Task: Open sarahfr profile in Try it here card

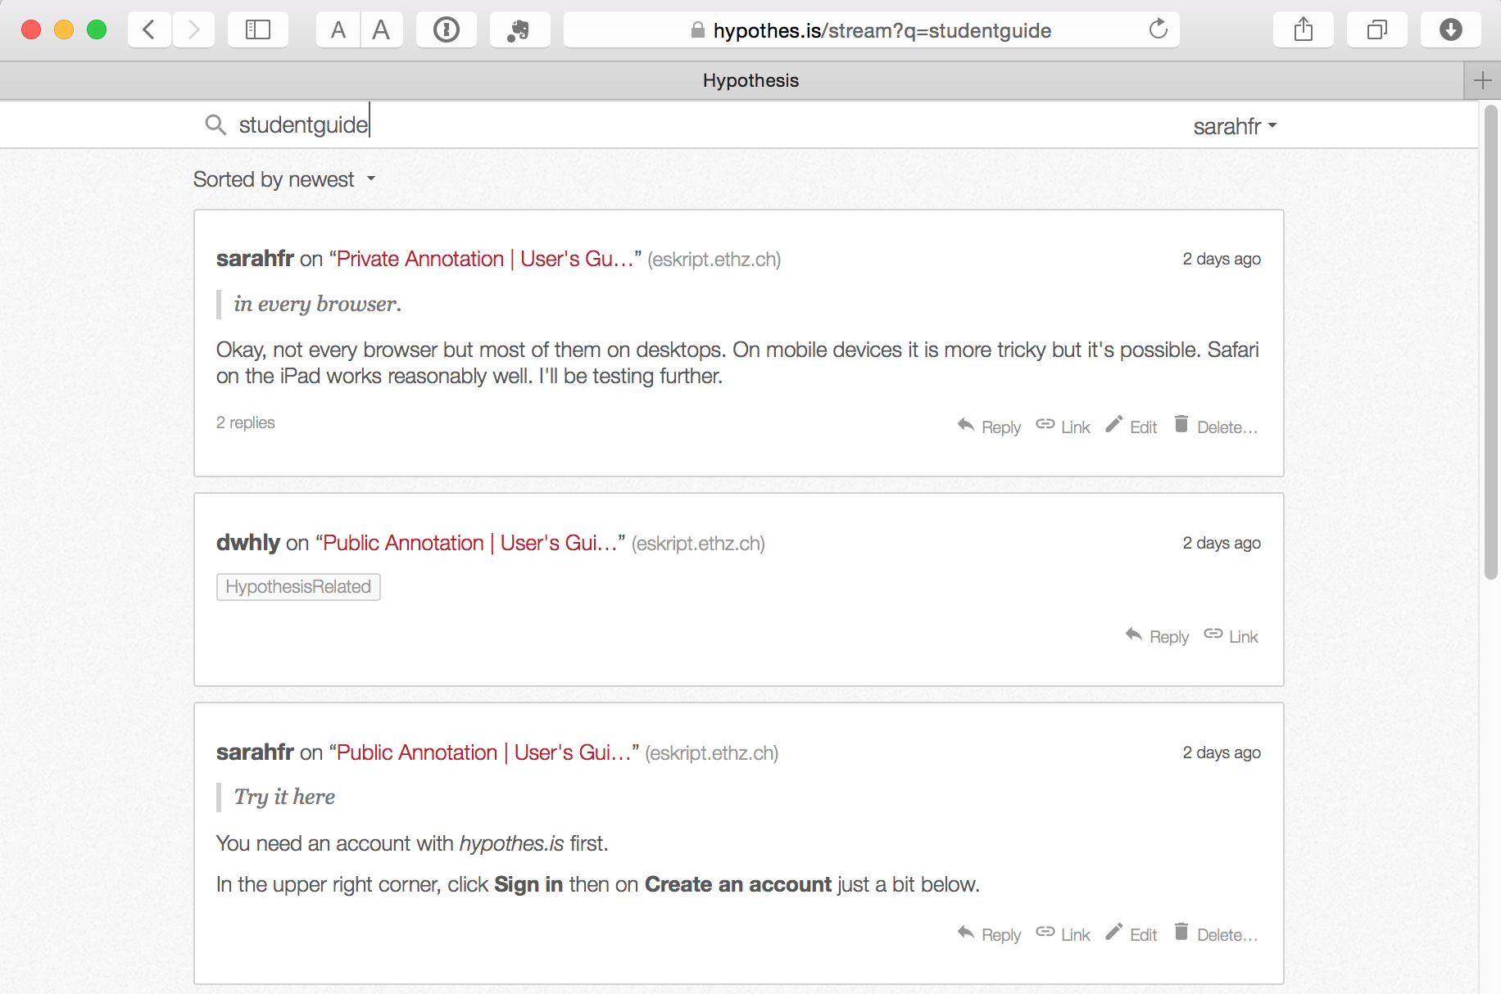Action: (x=255, y=752)
